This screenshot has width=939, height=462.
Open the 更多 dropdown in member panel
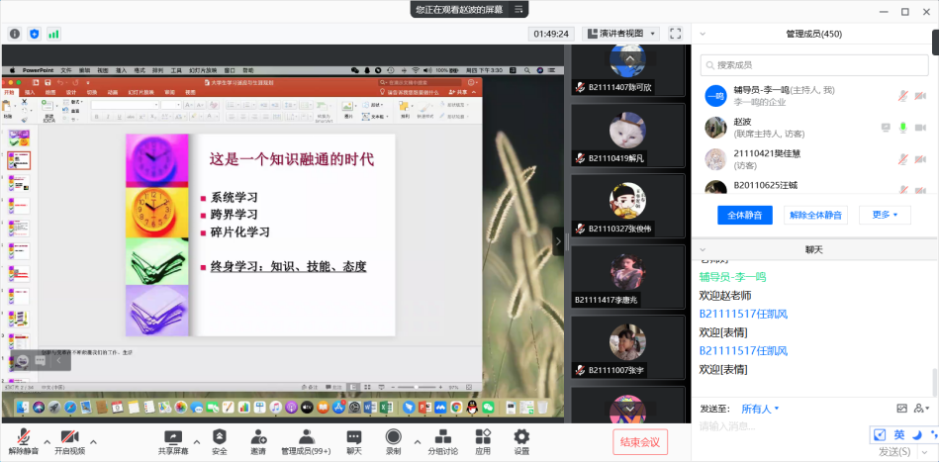click(885, 215)
